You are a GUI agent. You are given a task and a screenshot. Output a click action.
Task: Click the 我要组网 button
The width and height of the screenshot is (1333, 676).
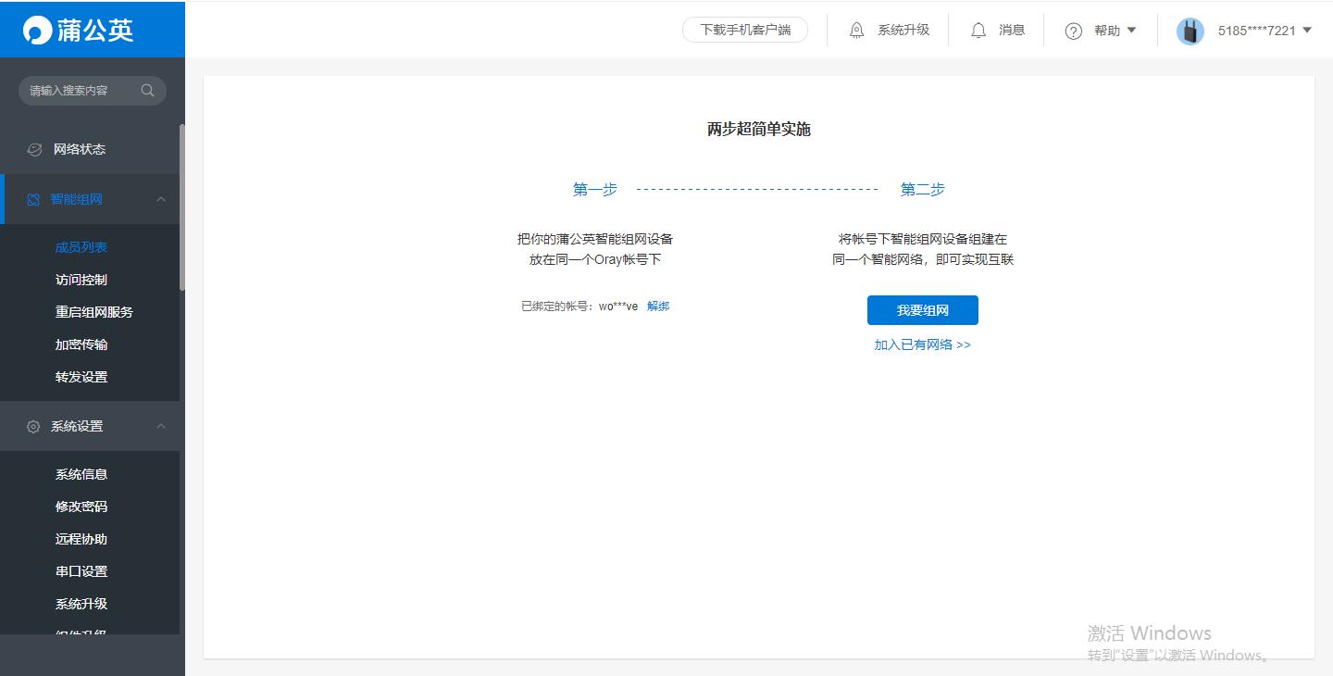pyautogui.click(x=922, y=310)
